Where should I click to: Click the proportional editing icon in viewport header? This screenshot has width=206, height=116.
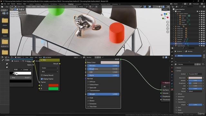pos(97,6)
